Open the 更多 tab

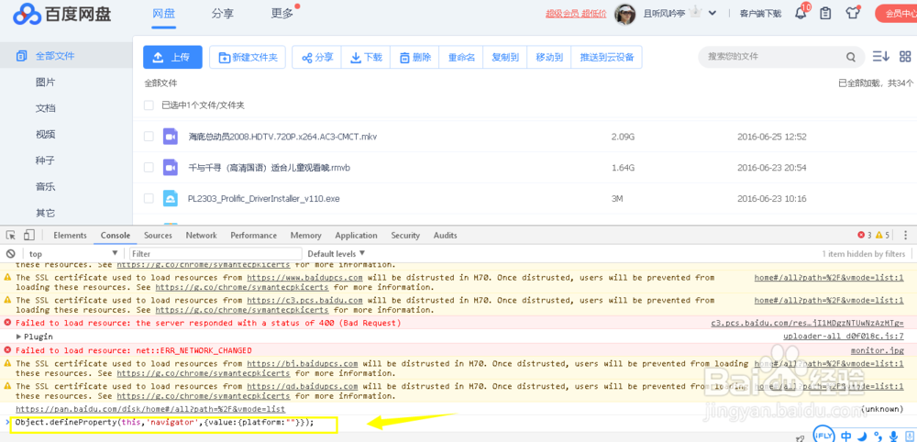point(282,14)
